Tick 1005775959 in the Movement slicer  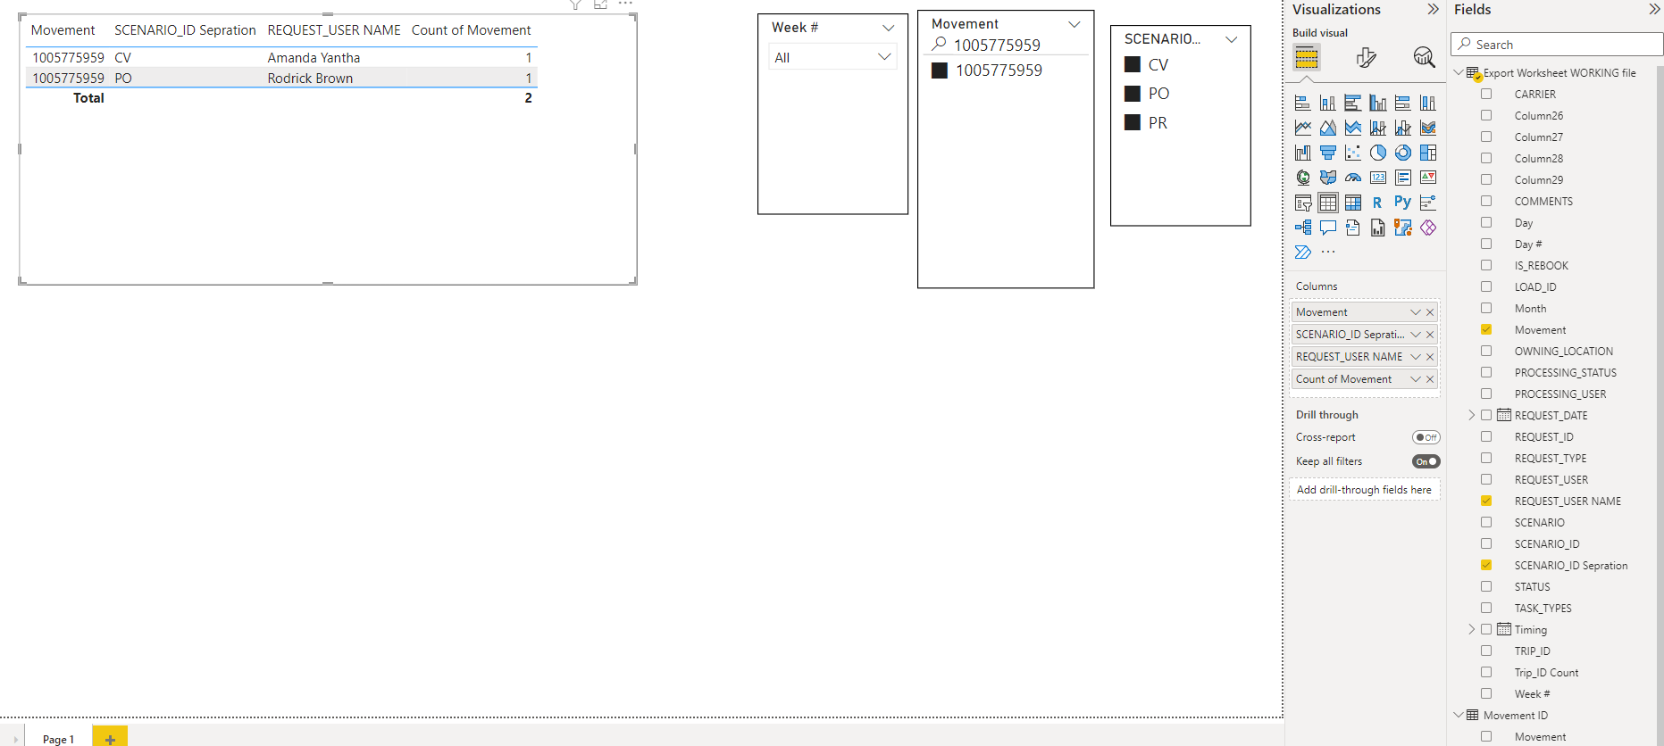(x=940, y=70)
